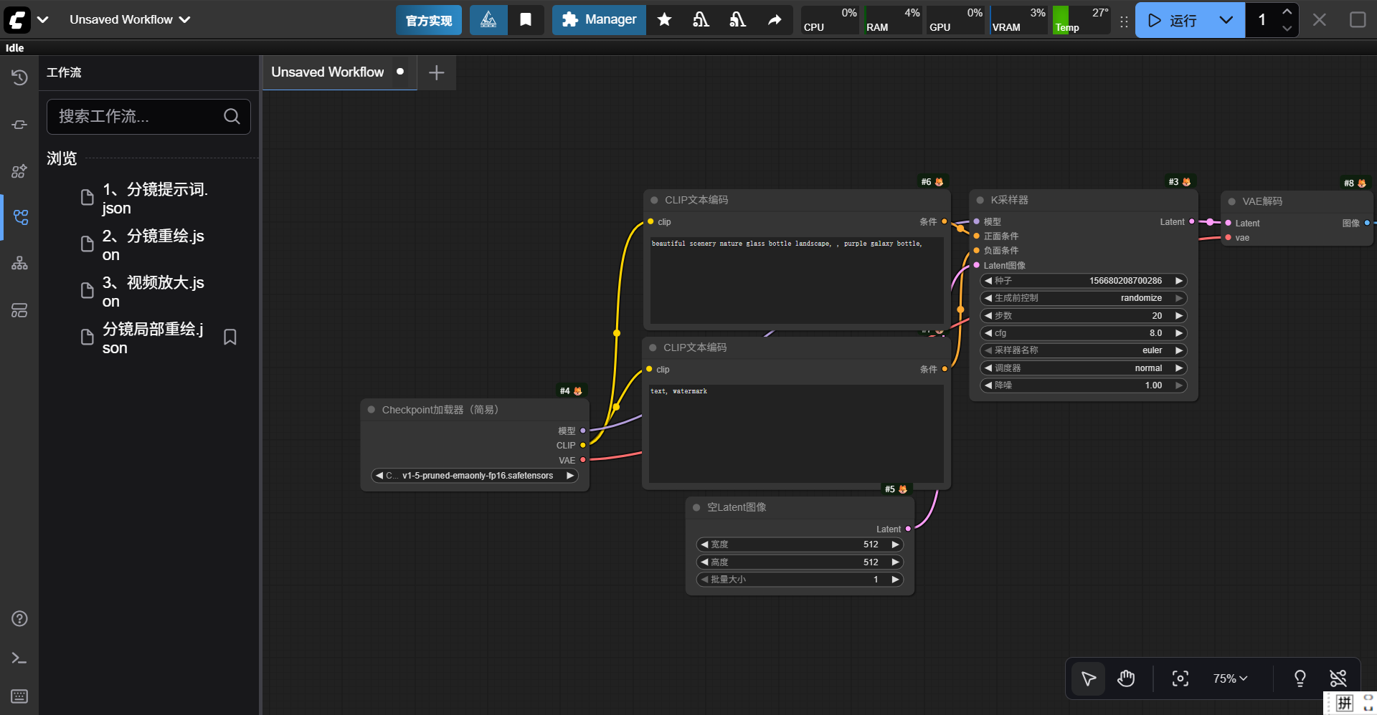Toggle bookmark on 分镜局部重绘.json workflow
The width and height of the screenshot is (1377, 715).
pos(230,337)
